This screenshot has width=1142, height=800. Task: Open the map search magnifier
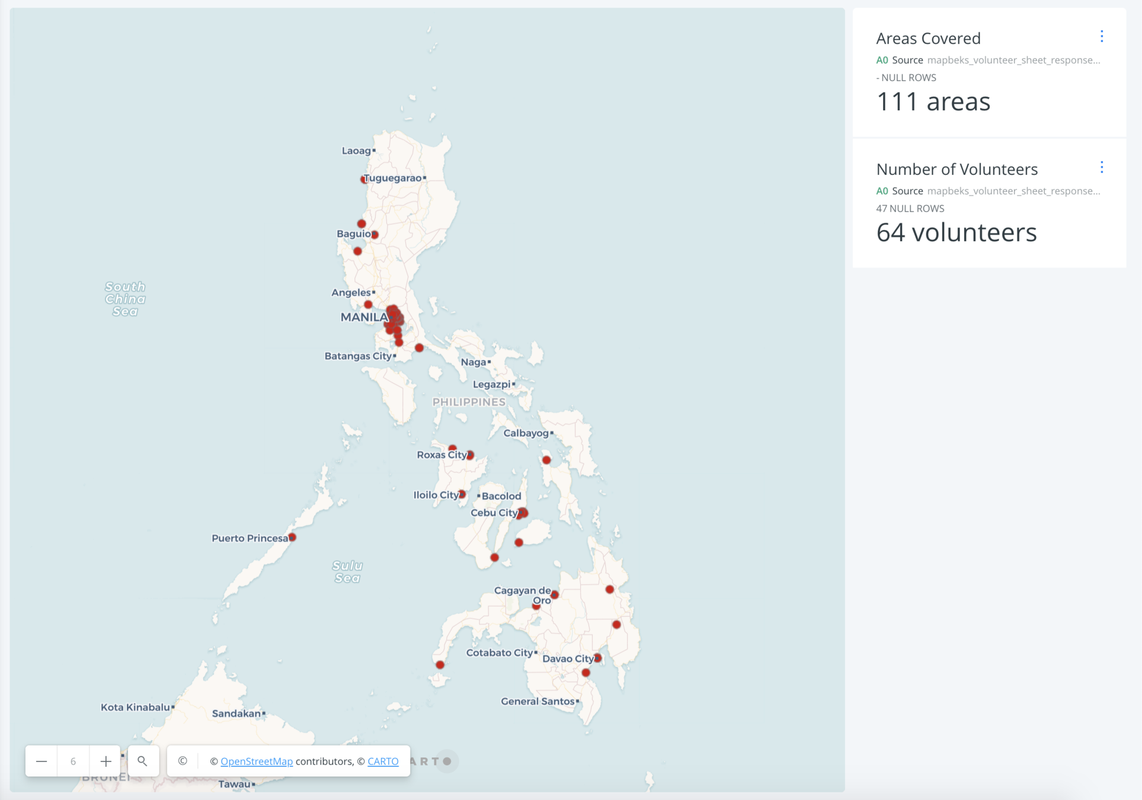[x=143, y=761]
